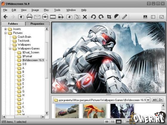The height and width of the screenshot is (125, 167).
Task: Go back with the left arrow button
Action: [x=5, y=17]
